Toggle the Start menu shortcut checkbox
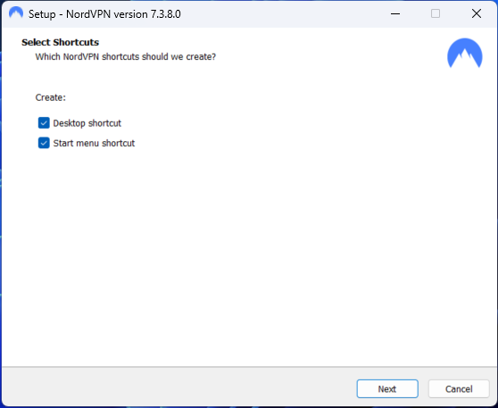The image size is (498, 408). (44, 143)
